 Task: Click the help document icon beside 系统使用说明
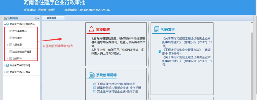92,75
